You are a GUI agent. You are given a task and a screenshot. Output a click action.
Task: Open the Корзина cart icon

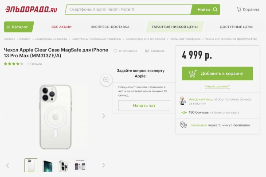pyautogui.click(x=239, y=9)
